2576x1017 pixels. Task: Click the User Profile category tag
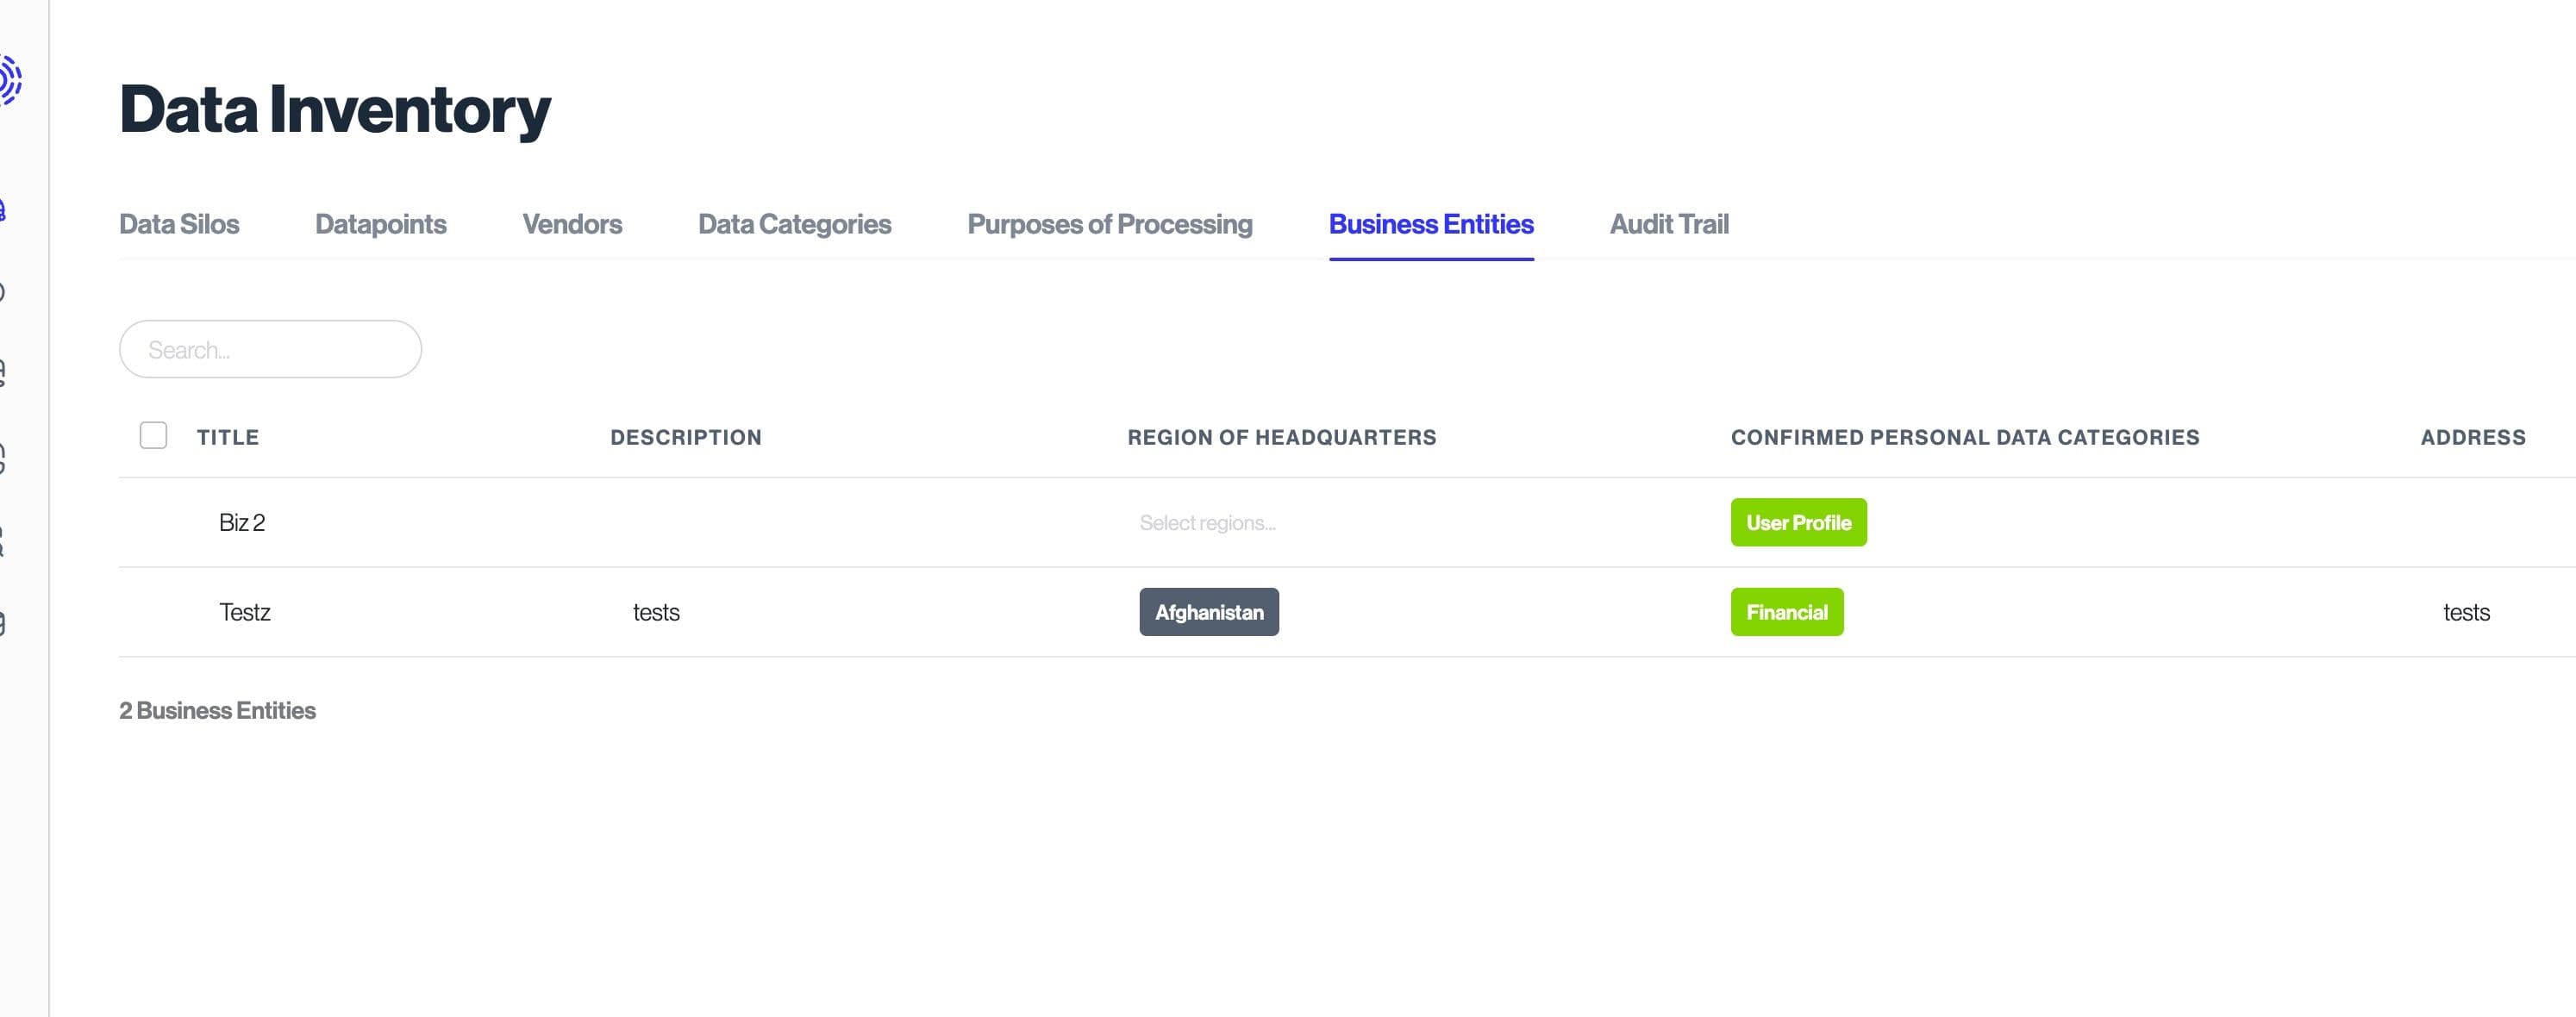click(x=1798, y=523)
